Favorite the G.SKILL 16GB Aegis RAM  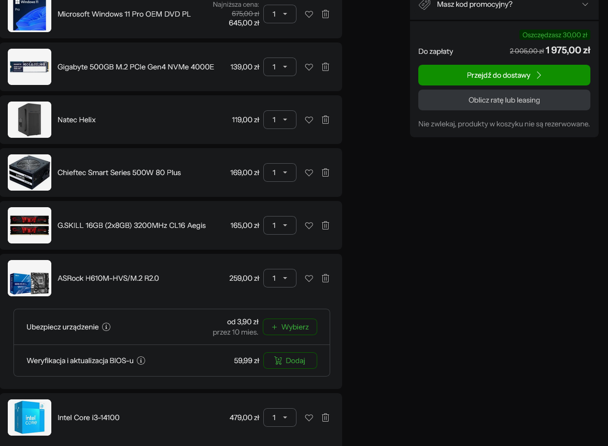coord(308,225)
